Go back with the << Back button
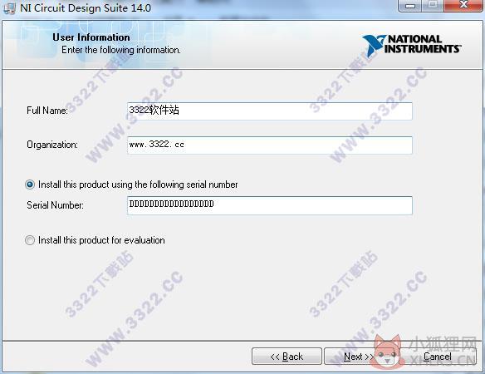 click(287, 357)
